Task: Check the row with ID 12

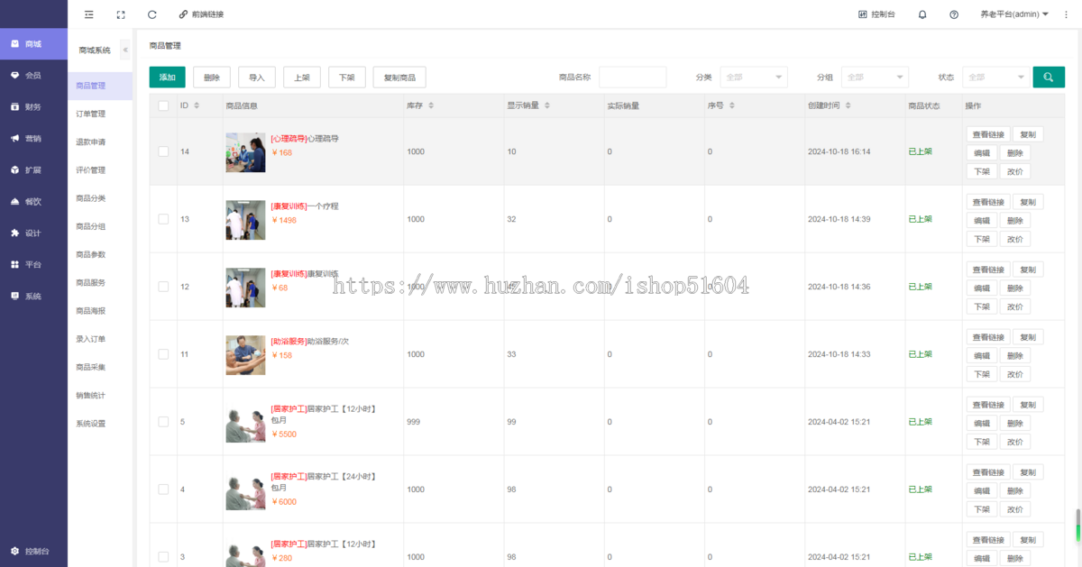Action: click(x=163, y=287)
